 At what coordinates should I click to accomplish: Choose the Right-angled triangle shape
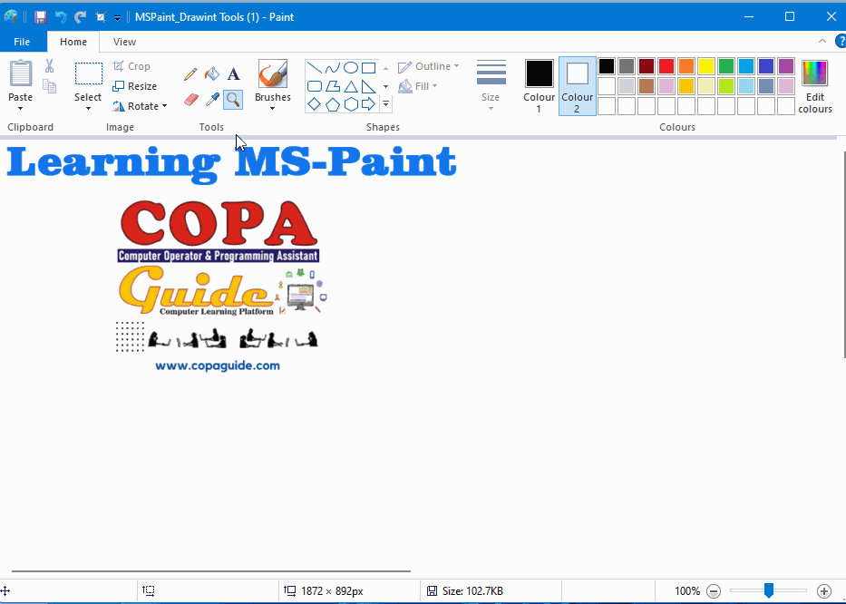click(368, 86)
